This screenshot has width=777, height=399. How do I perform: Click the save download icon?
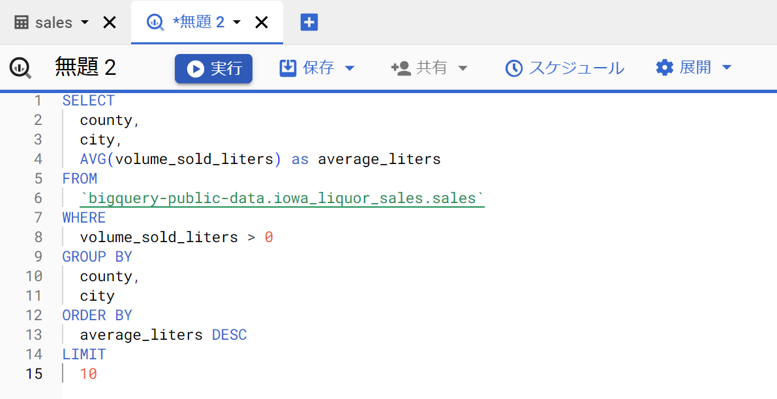coord(288,68)
